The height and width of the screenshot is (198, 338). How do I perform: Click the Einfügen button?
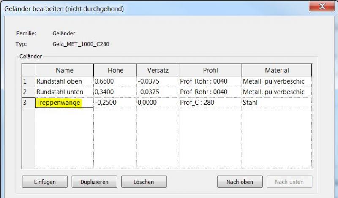click(x=45, y=182)
